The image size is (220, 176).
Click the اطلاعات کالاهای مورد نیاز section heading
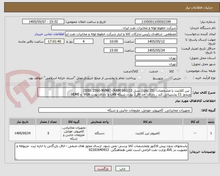tap(195, 101)
